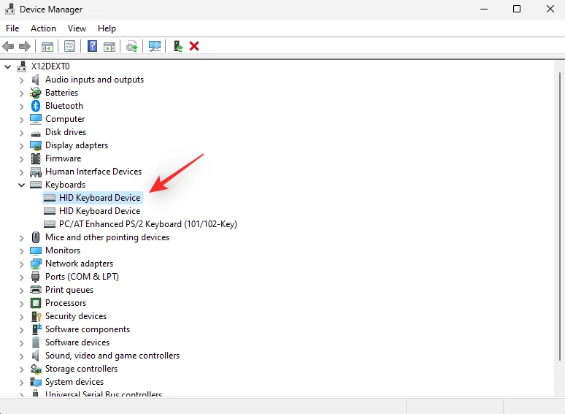Click the red X Uninstall device icon

click(x=194, y=46)
